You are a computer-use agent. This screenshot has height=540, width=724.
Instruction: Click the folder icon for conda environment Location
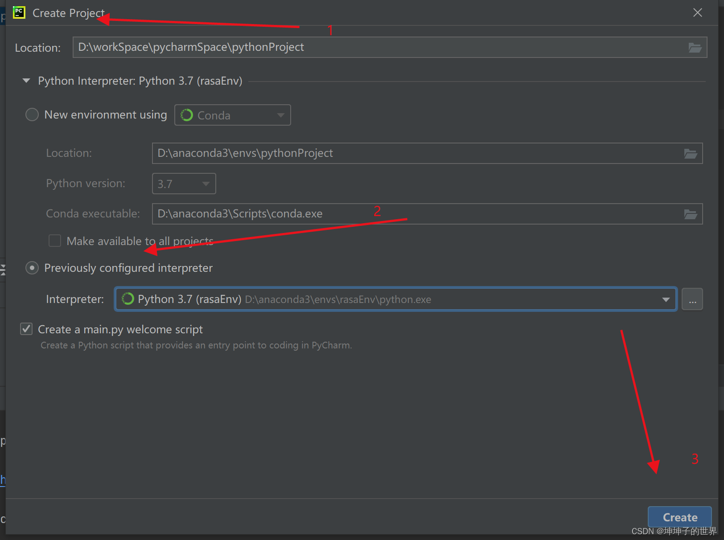point(691,153)
